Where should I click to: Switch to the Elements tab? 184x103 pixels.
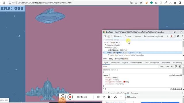(118, 36)
